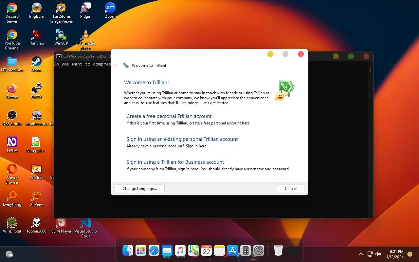The image size is (419, 262).
Task: Click the weather widget in the taskbar
Action: pos(9,254)
